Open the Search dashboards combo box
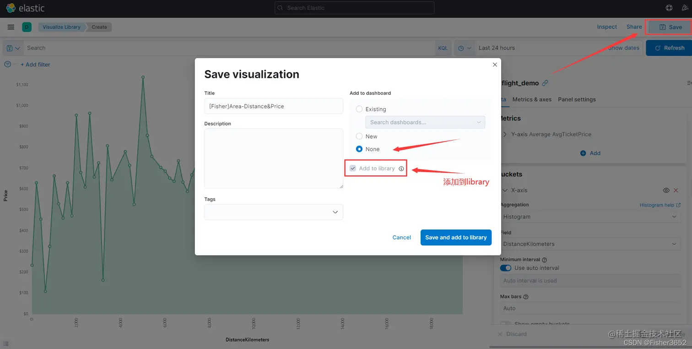Image resolution: width=692 pixels, height=349 pixels. tap(425, 122)
